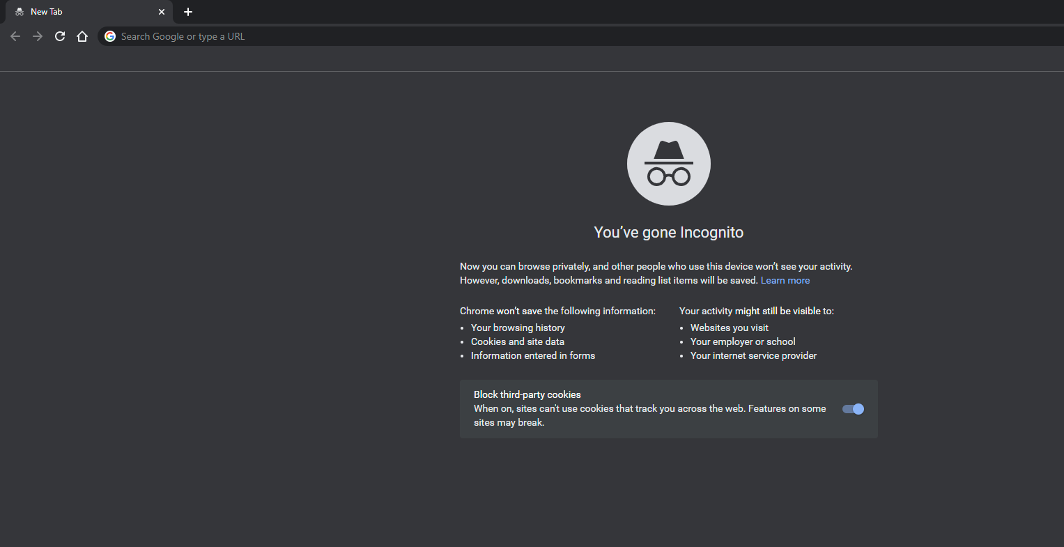The width and height of the screenshot is (1064, 547).
Task: Click the text Your employer or school
Action: pos(743,341)
